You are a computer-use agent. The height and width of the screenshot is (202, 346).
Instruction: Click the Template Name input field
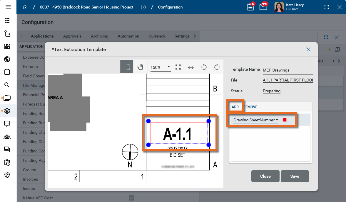pyautogui.click(x=288, y=70)
